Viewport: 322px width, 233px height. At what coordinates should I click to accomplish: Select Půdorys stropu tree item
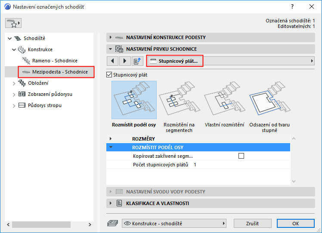(45, 105)
